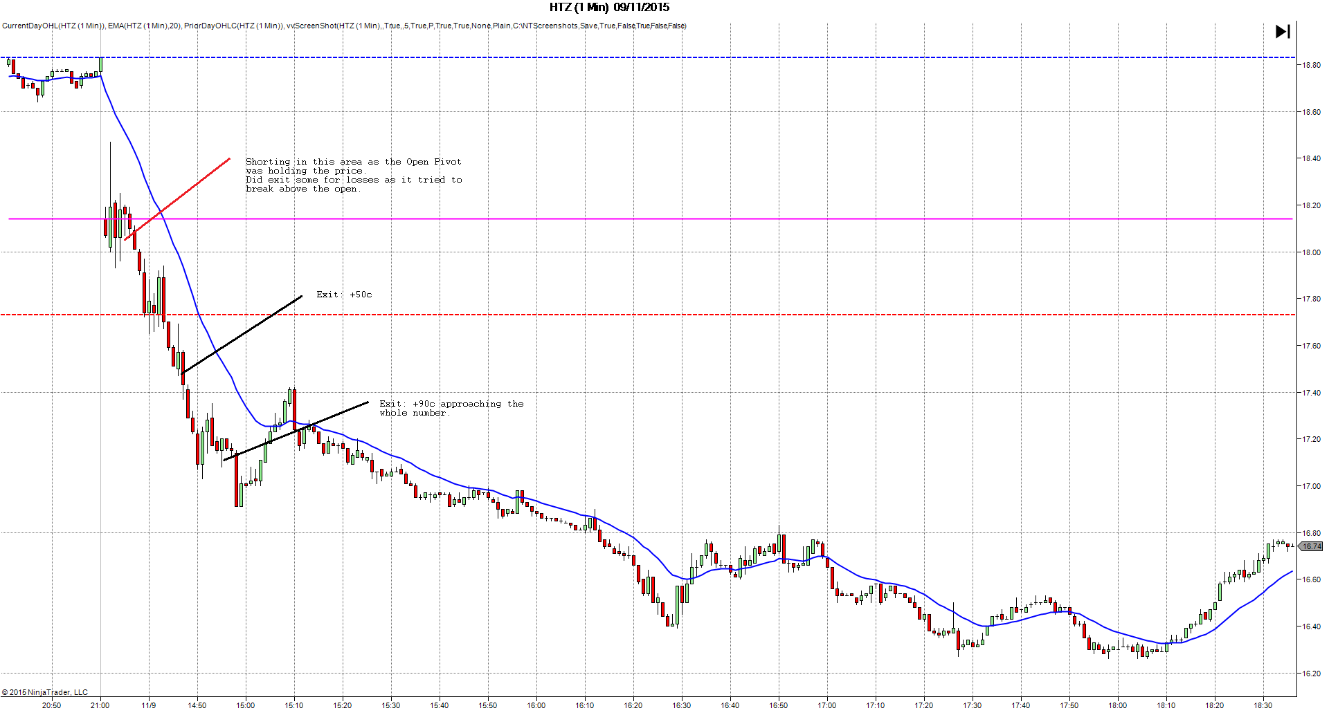
Task: Select the 'Exit: +90c approaching the whole number' note
Action: click(x=451, y=408)
